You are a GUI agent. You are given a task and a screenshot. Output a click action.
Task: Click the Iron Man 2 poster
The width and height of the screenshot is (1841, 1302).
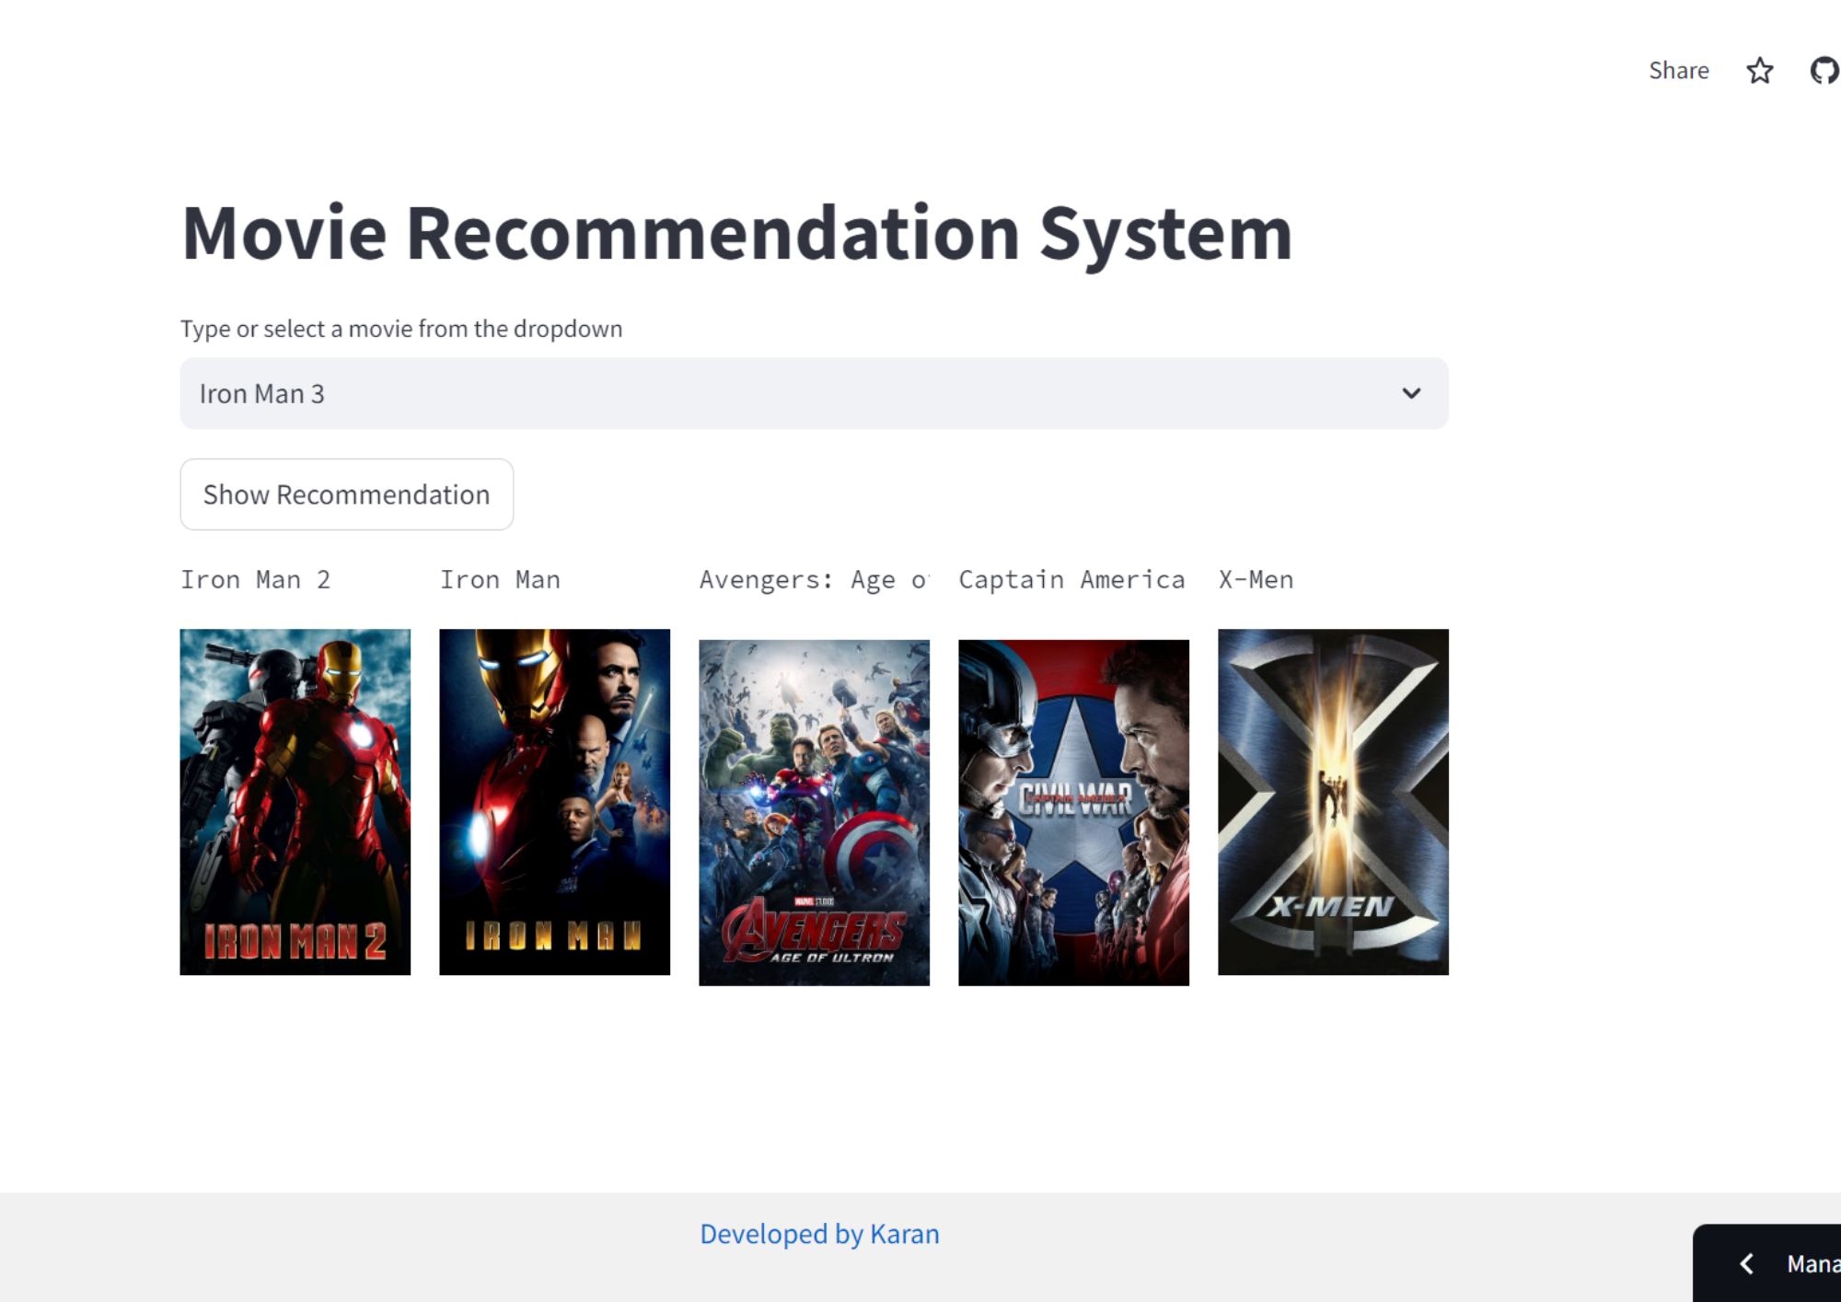295,801
